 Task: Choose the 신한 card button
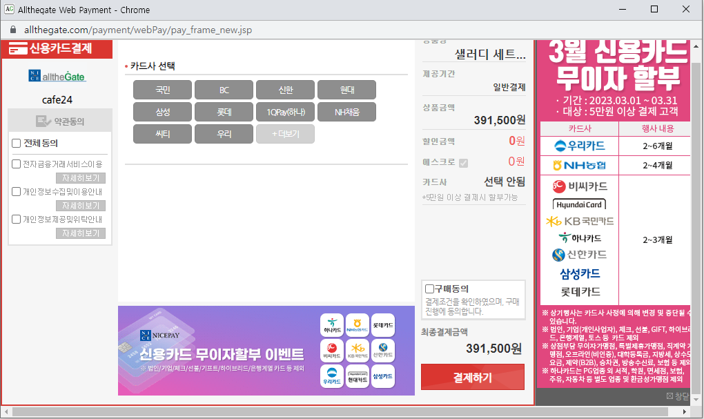[x=286, y=90]
